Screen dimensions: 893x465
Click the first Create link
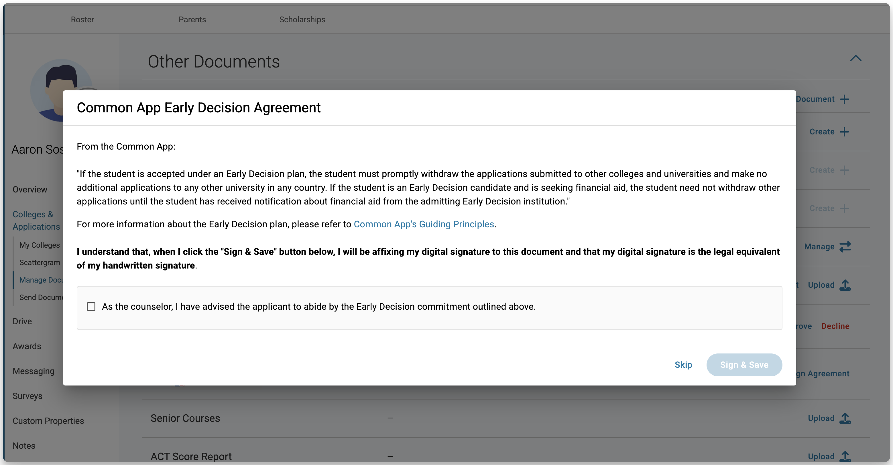(x=822, y=132)
